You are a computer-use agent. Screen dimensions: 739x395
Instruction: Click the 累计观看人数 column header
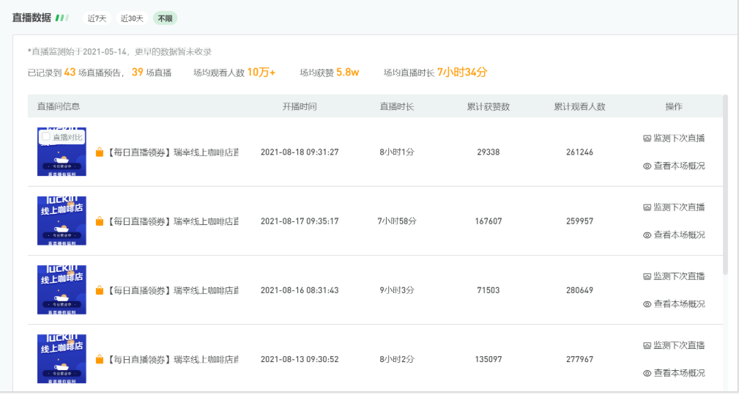579,106
